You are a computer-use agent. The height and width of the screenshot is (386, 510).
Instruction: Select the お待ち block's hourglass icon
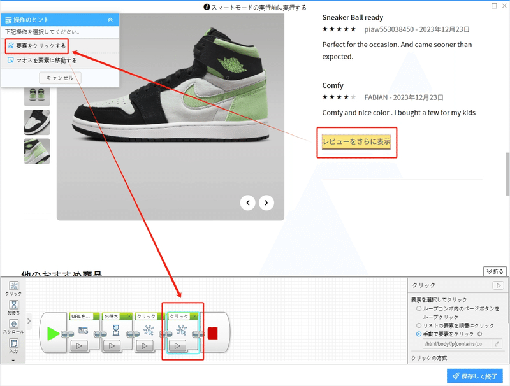click(x=116, y=331)
